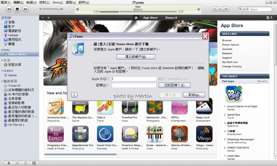Toggle repeat at the bottom bar

(x=25, y=163)
